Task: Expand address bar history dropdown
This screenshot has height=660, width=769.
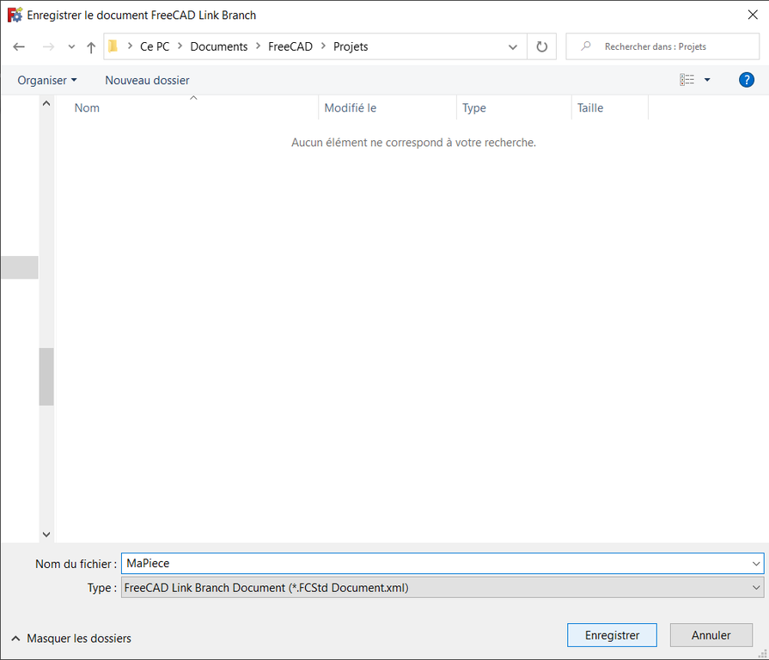Action: point(513,47)
